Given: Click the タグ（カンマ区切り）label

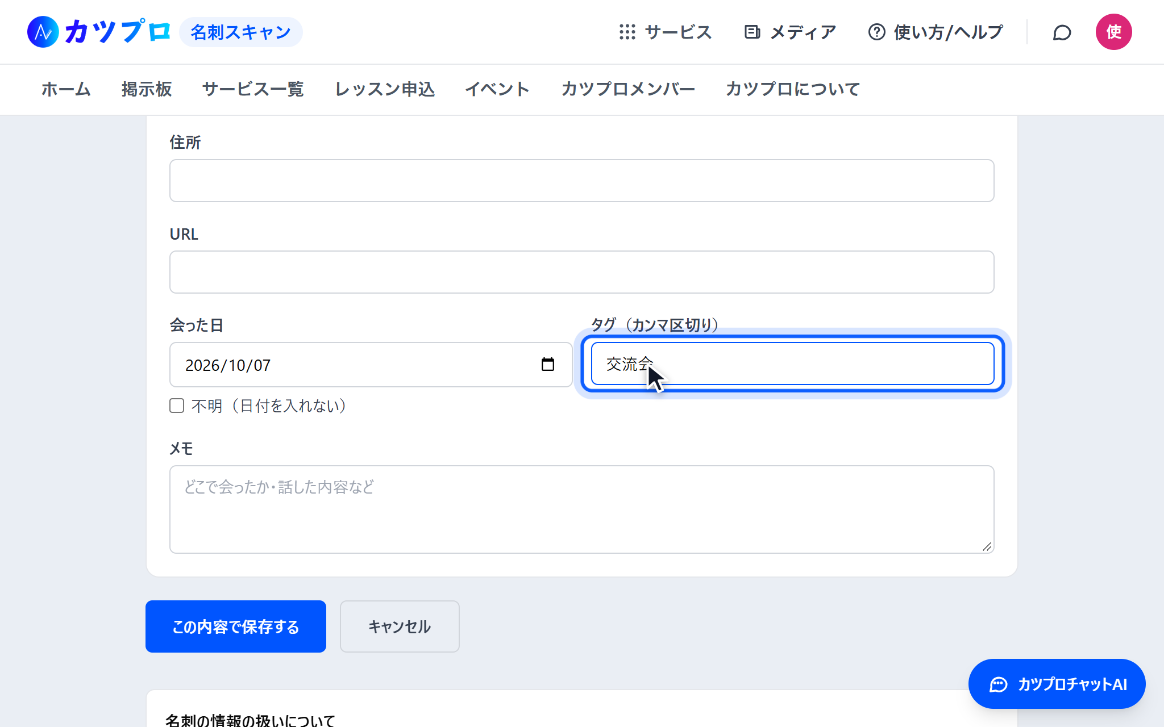Looking at the screenshot, I should [655, 325].
